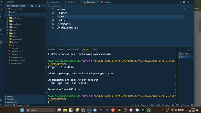The height and width of the screenshot is (113, 201).
Task: Click the Windows Start button
Action: coord(22,110)
